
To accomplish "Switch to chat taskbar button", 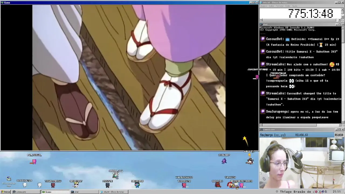I will [85, 192].
